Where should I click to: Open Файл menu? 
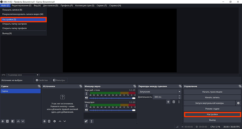[x=5, y=5]
